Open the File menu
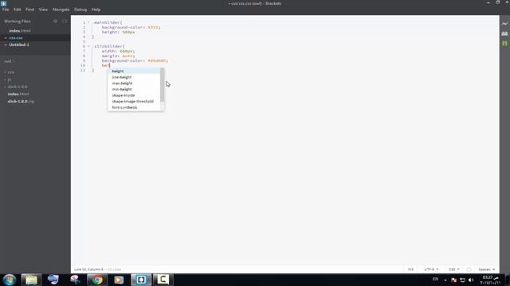The width and height of the screenshot is (510, 286). tap(6, 10)
